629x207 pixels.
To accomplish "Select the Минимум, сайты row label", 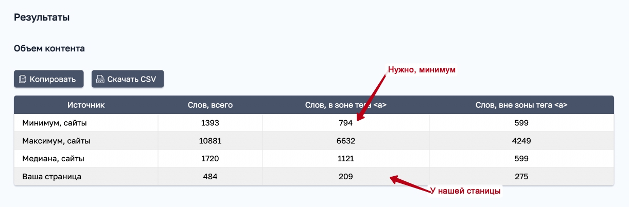I will [54, 123].
